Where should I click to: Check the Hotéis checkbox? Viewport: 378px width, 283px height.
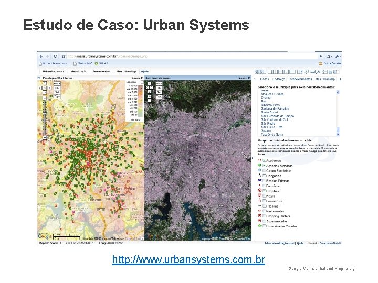click(x=264, y=195)
